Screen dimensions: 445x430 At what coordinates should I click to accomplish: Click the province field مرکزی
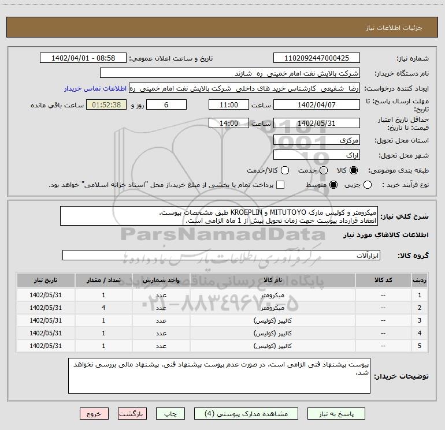pyautogui.click(x=317, y=140)
